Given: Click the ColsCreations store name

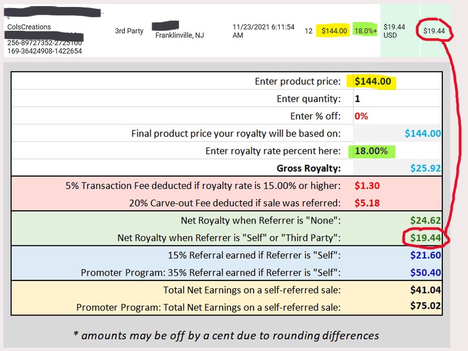Looking at the screenshot, I should pyautogui.click(x=29, y=27).
